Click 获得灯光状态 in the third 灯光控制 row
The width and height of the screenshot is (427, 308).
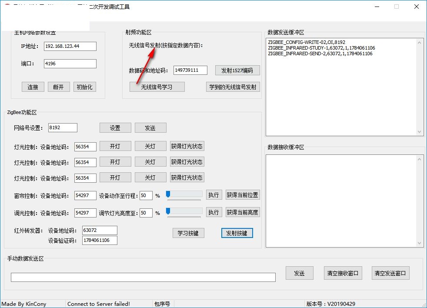[x=187, y=177]
